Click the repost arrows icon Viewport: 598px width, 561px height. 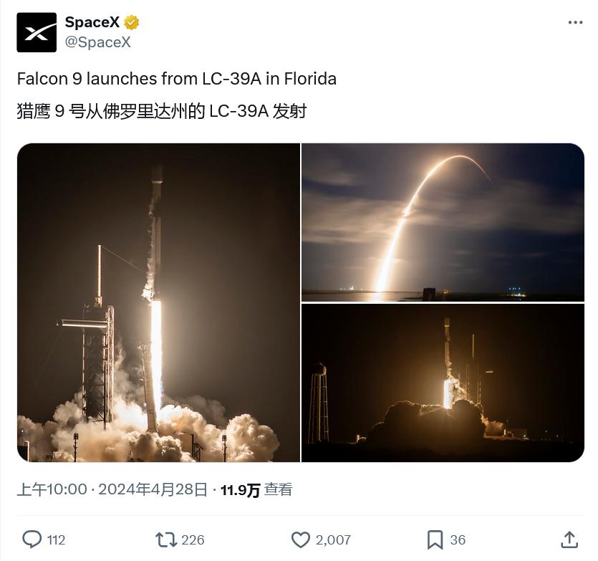(x=166, y=540)
